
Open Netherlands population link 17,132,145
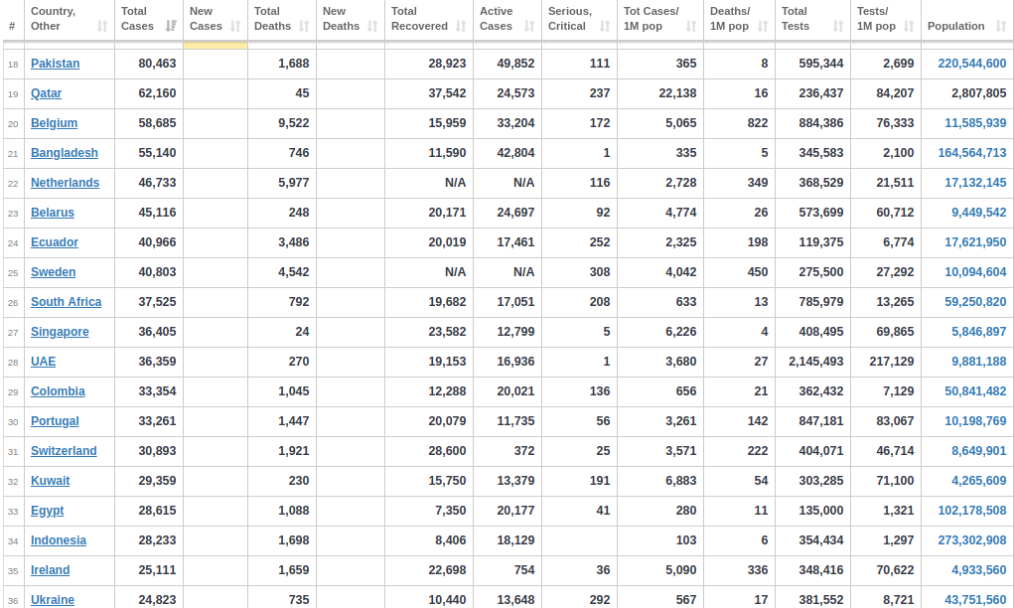click(975, 183)
